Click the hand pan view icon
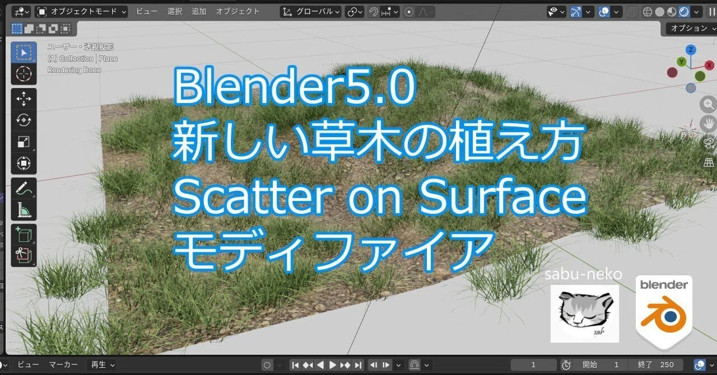This screenshot has width=717, height=375. tap(709, 123)
